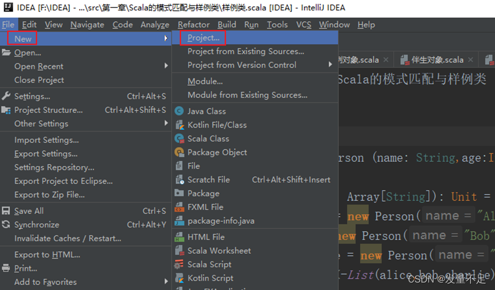Viewport: 495px width, 290px height.
Task: Click the Scala Class icon
Action: point(179,138)
